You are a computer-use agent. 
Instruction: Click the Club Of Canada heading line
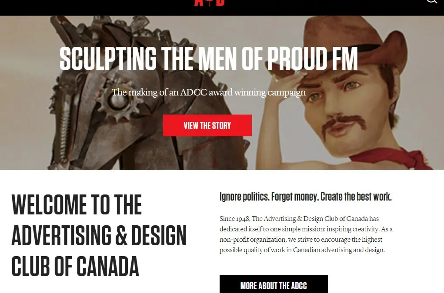pos(75,266)
